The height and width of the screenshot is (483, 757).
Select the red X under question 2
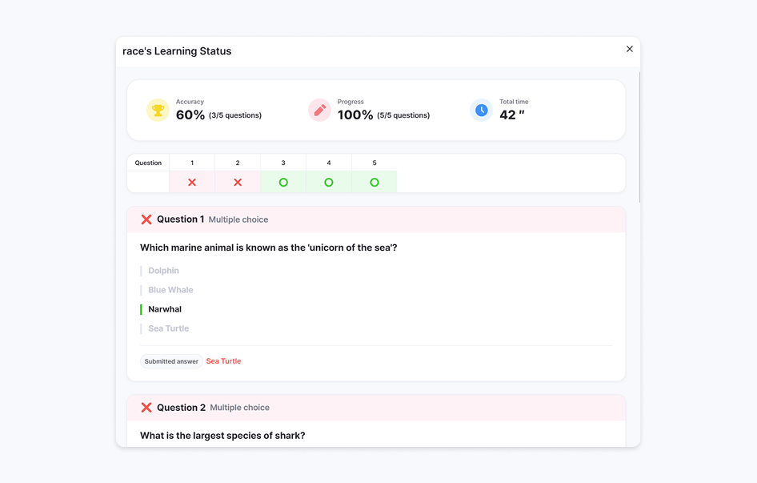[x=238, y=183]
